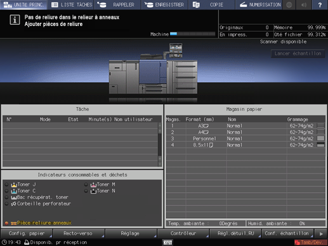
Task: Open Régl.détuil.RU settings
Action: [x=235, y=233]
